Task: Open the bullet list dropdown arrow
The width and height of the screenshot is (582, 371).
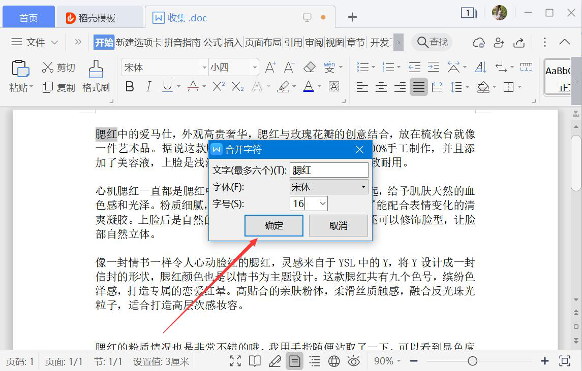Action: (373, 67)
